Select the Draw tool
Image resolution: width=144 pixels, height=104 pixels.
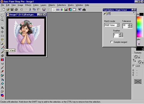tap(2, 92)
